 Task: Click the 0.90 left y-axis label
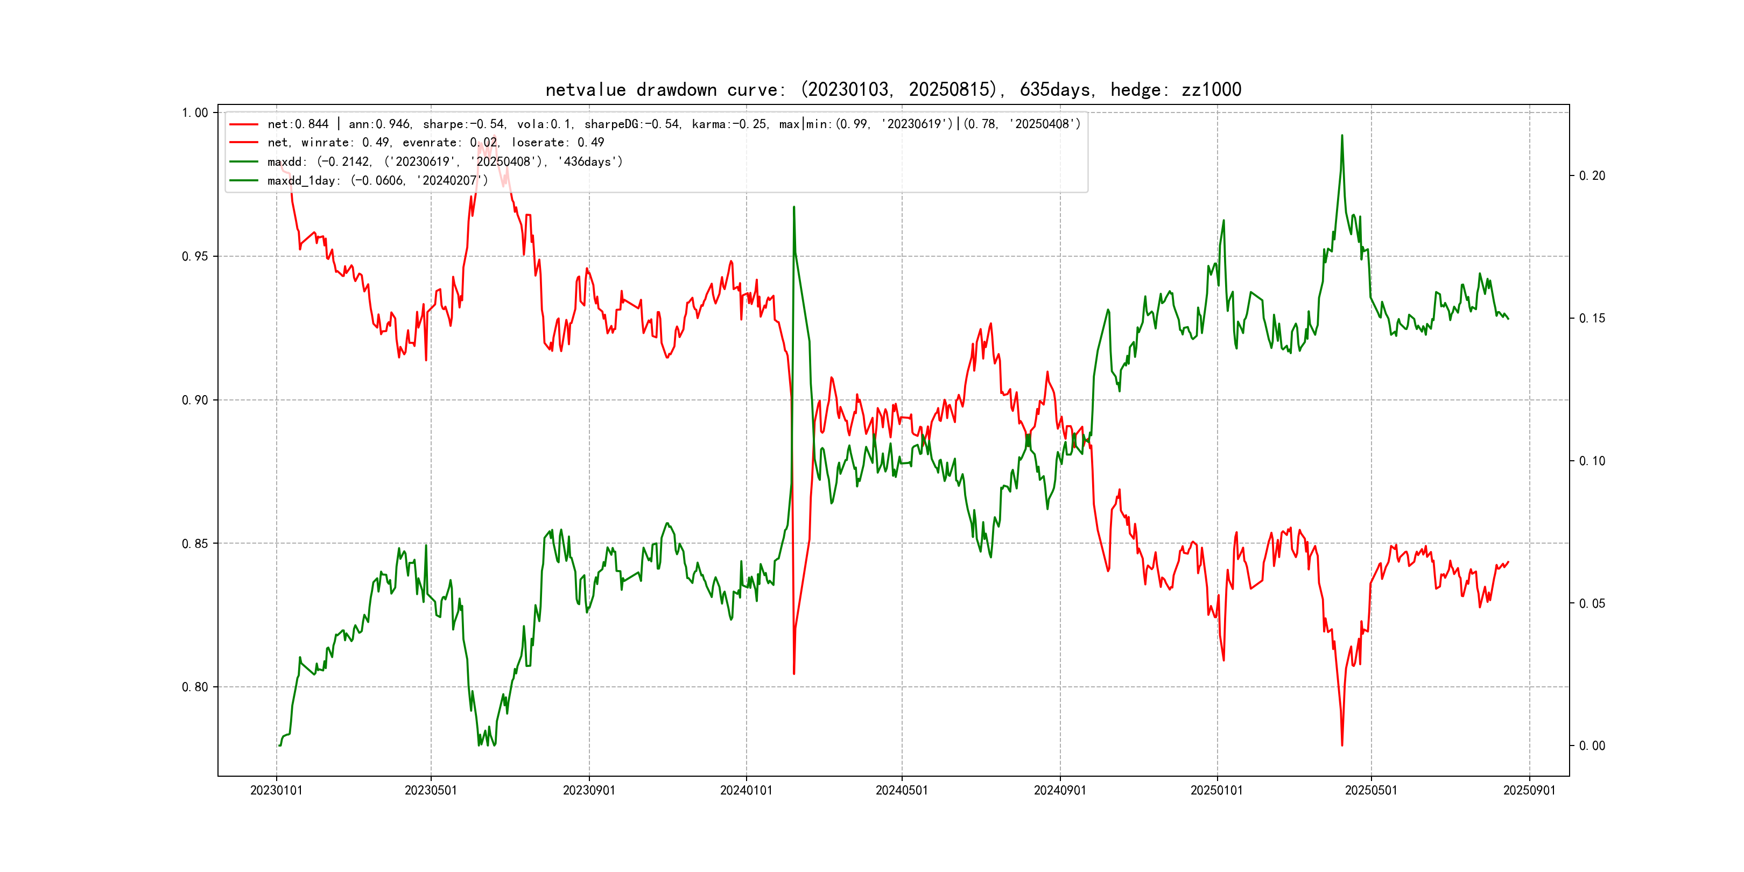click(x=195, y=400)
